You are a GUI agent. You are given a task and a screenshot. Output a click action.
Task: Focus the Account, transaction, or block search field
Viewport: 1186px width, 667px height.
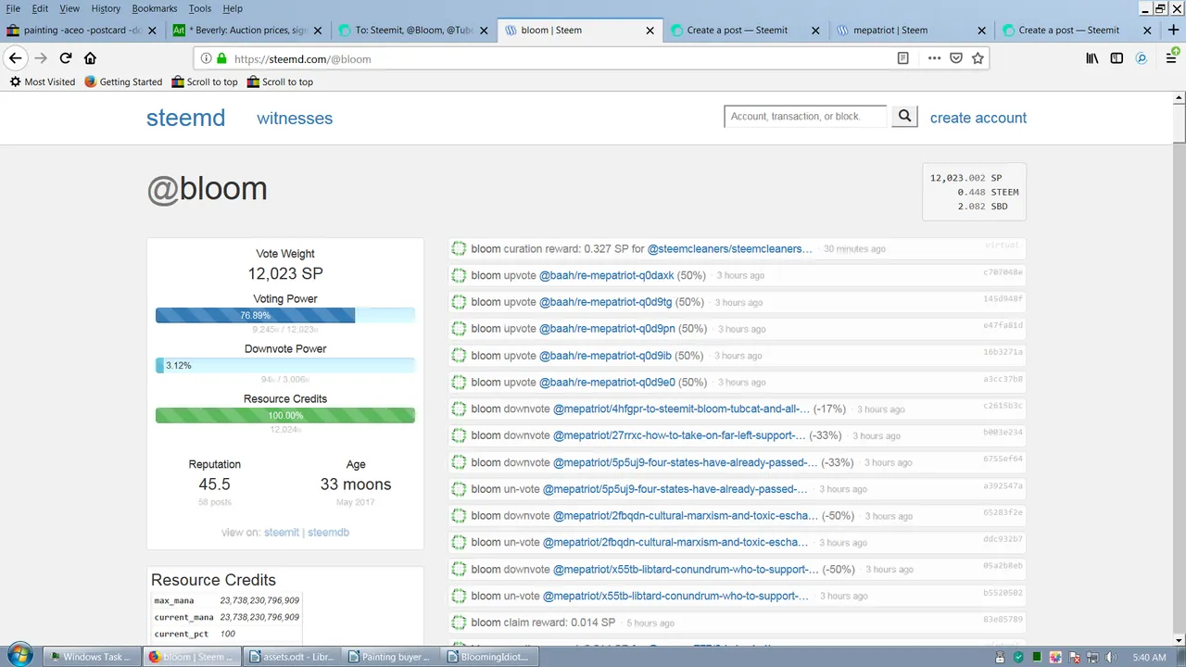pos(806,116)
